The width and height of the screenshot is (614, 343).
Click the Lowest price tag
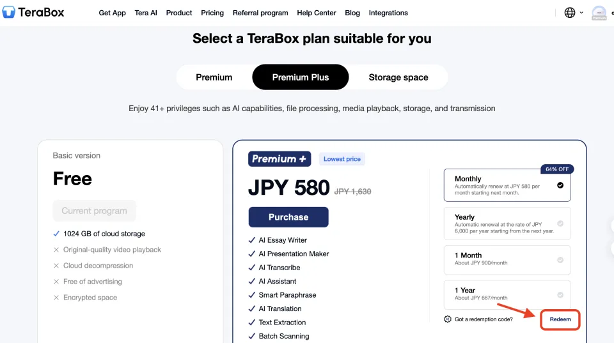[342, 159]
